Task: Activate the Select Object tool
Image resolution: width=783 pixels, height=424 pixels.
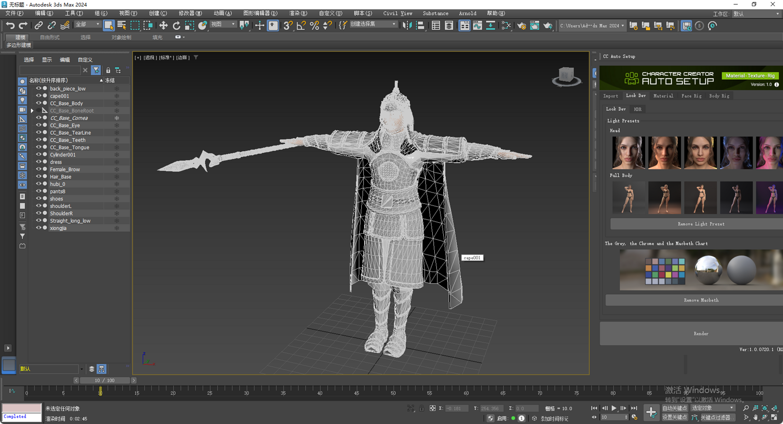Action: 109,26
